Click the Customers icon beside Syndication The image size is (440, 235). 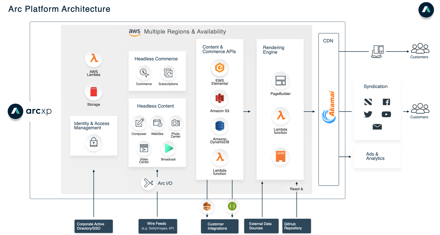[420, 108]
